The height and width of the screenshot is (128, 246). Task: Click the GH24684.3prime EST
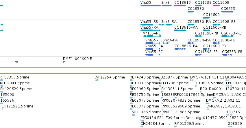pyautogui.click(x=142, y=127)
